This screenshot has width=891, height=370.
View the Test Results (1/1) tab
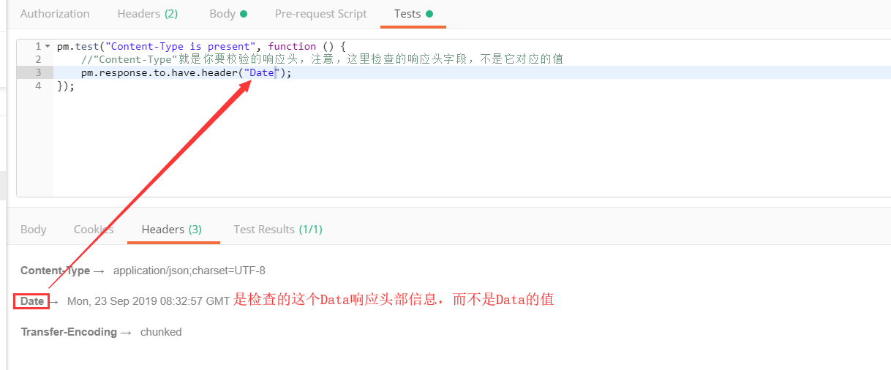click(x=277, y=230)
